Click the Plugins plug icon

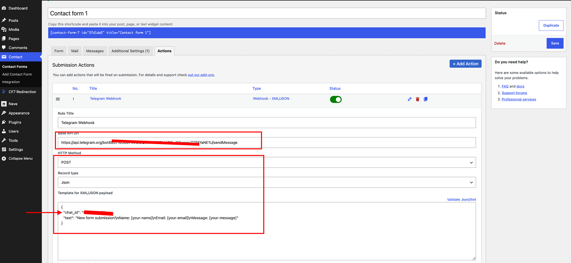(x=4, y=122)
